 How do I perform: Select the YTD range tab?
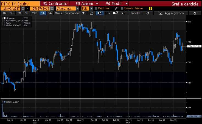coord(35,13)
